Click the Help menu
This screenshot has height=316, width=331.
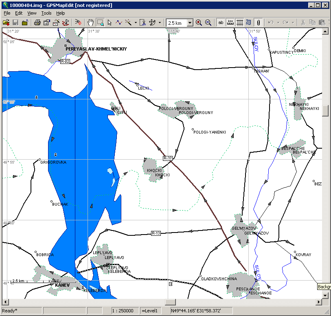click(x=60, y=13)
